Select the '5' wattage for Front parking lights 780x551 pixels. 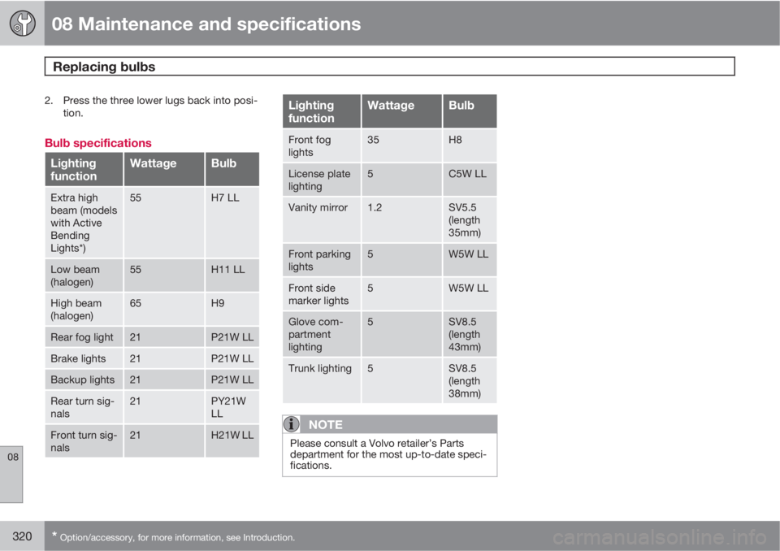370,254
